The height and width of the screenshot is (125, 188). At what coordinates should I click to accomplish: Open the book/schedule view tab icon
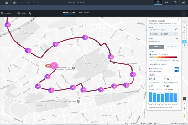click(184, 2)
